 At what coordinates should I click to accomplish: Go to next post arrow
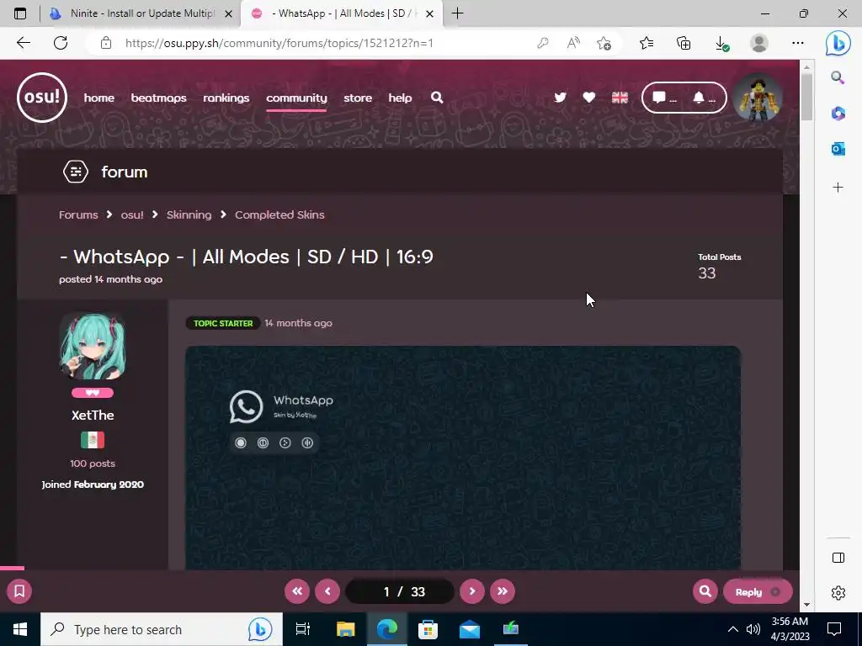[472, 591]
